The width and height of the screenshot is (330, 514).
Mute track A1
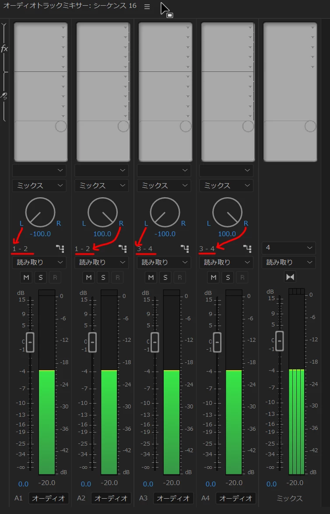click(x=26, y=278)
